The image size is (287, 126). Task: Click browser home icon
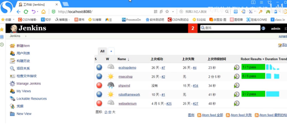pyautogui.click(x=43, y=12)
